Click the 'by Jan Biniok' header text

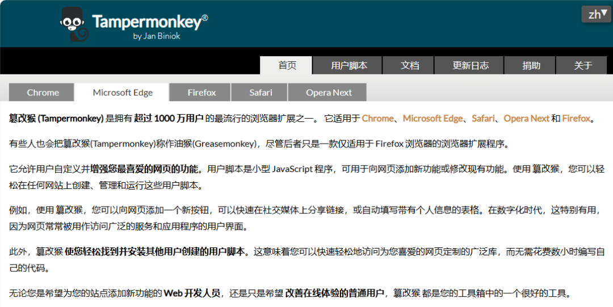pyautogui.click(x=157, y=36)
